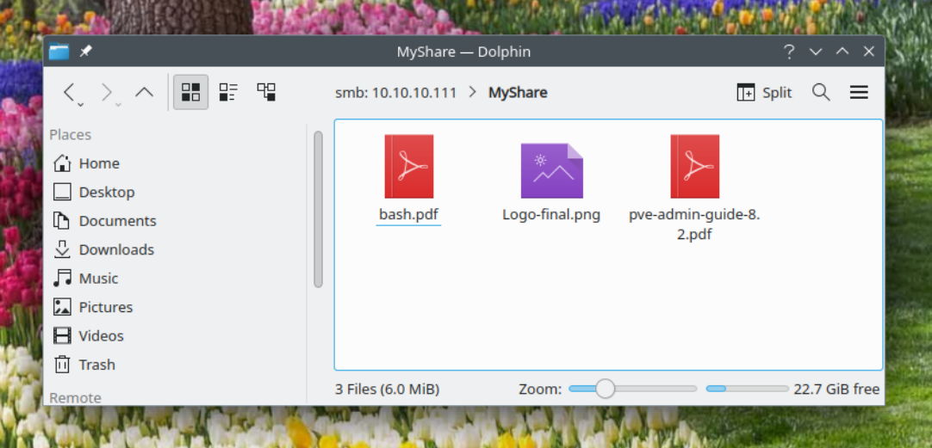Minimize the Dolphin window

[x=816, y=52]
